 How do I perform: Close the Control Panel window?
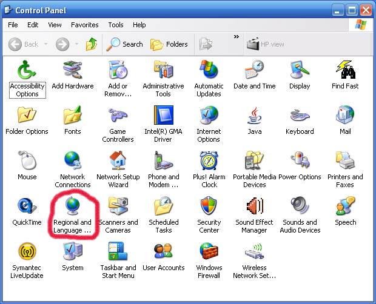click(366, 10)
